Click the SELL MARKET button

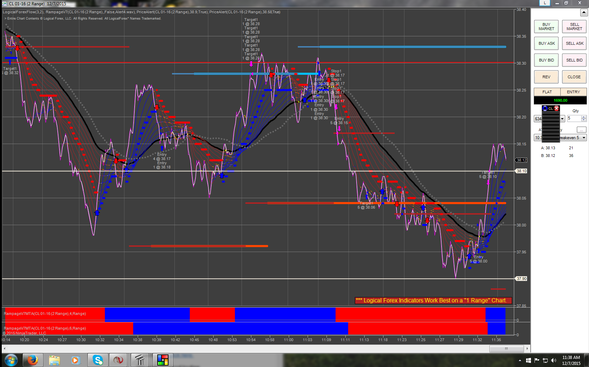point(574,27)
